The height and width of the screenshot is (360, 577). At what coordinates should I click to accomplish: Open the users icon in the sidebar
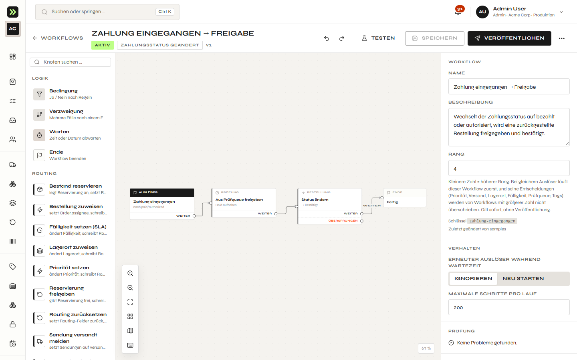pyautogui.click(x=13, y=140)
